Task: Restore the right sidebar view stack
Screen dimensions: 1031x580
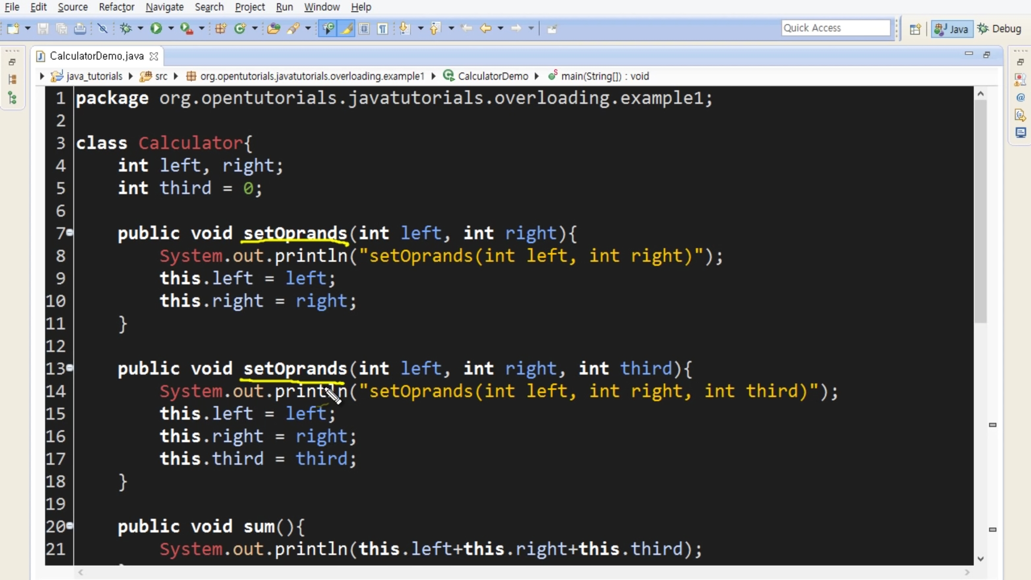Action: [x=1020, y=62]
